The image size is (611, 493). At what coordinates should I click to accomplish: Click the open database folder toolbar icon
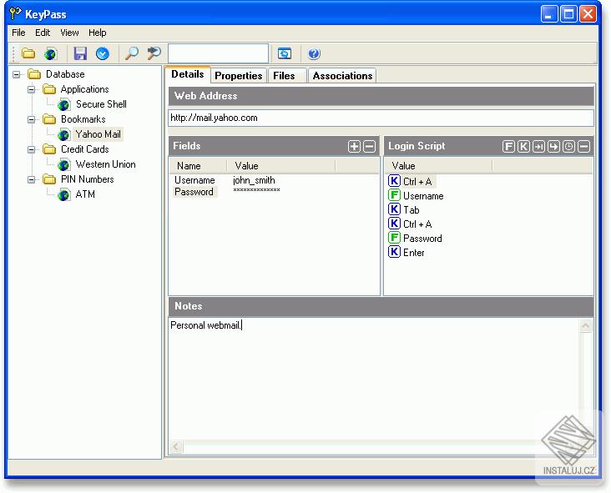coord(28,54)
